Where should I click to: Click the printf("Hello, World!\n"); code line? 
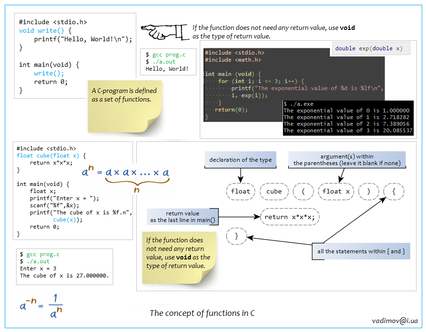coord(83,39)
